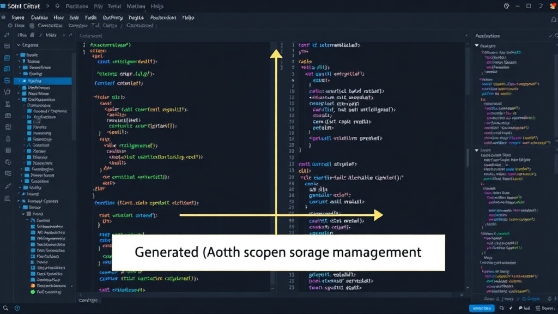Click the settings gear icon in the title bar
The height and width of the screenshot is (314, 558).
coord(506,6)
